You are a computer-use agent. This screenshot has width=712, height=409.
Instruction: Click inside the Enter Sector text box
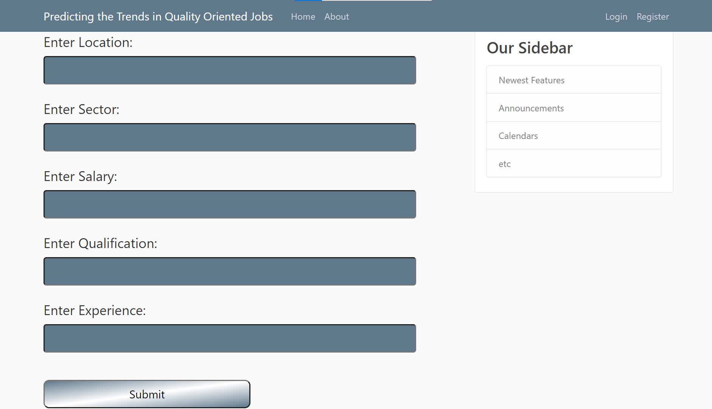click(230, 137)
